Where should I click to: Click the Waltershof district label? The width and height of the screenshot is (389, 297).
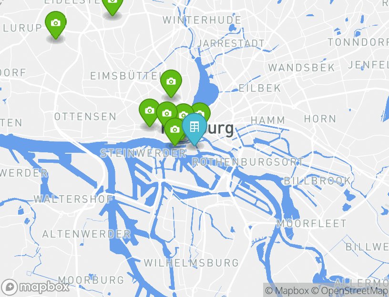click(73, 199)
